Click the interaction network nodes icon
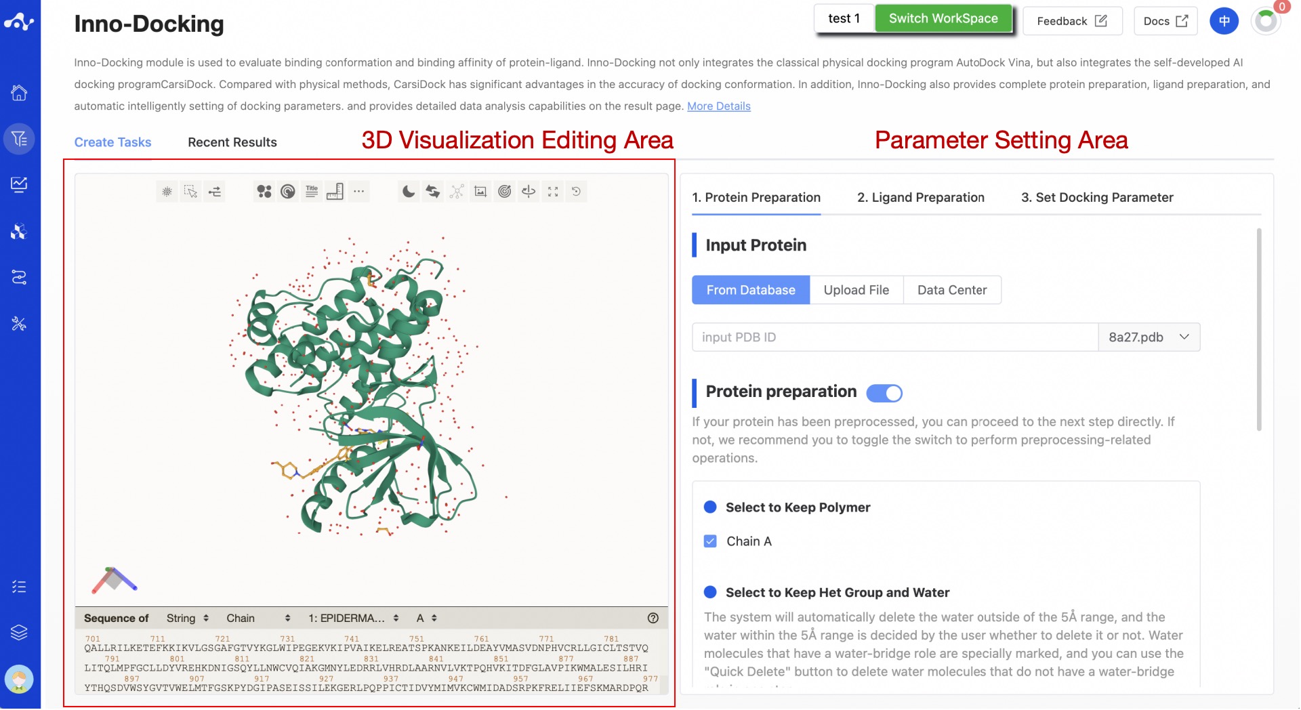This screenshot has height=710, width=1301. pos(457,192)
